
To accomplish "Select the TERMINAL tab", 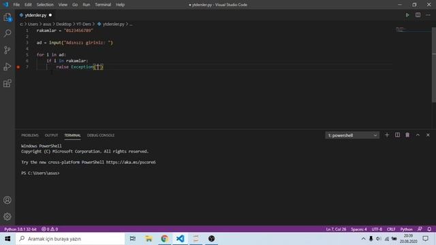I will click(72, 135).
